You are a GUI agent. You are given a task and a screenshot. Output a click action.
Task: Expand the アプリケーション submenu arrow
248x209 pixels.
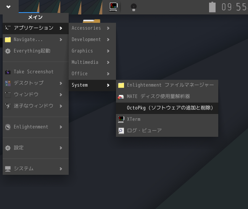(x=61, y=28)
